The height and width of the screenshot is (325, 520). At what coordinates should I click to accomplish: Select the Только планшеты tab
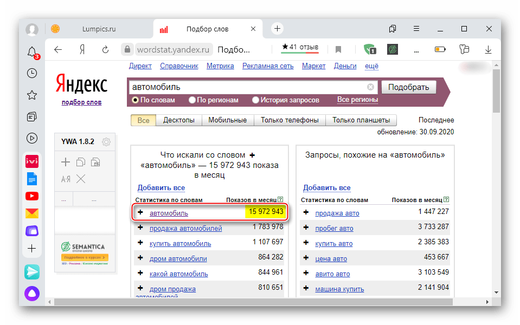[361, 120]
